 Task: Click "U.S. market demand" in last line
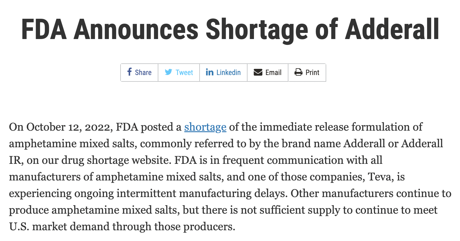59,227
